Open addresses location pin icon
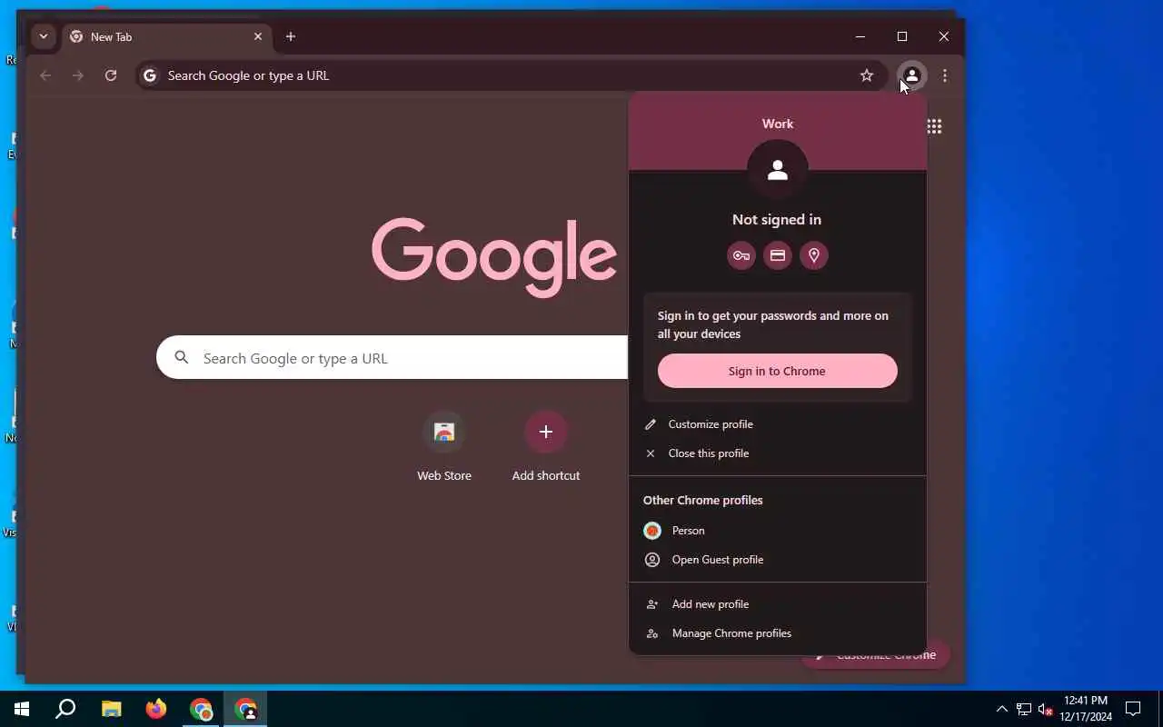This screenshot has width=1163, height=727. tap(814, 255)
